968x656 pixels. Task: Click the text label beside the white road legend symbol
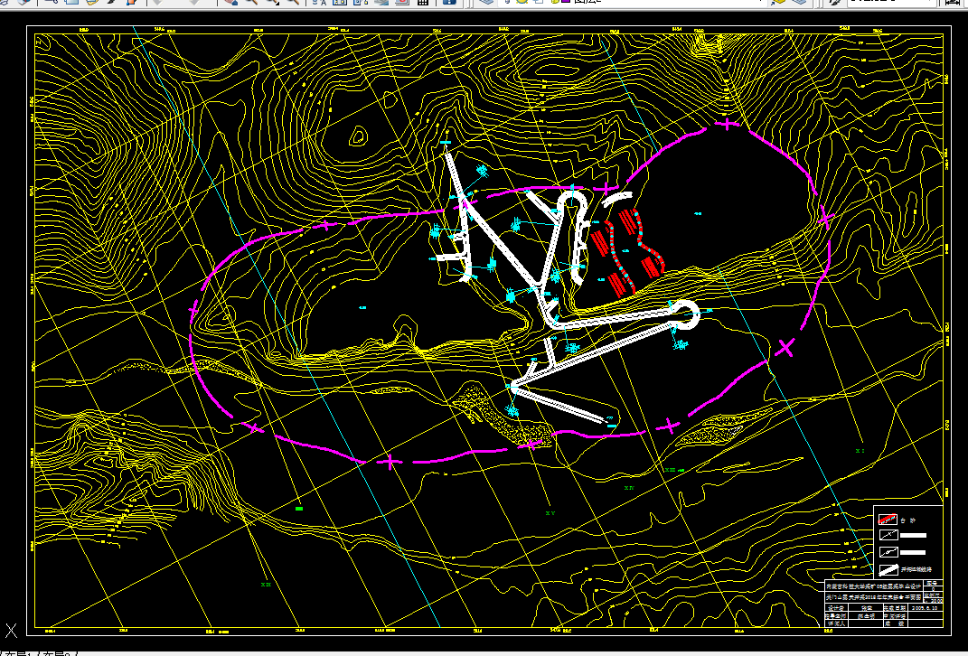916,569
